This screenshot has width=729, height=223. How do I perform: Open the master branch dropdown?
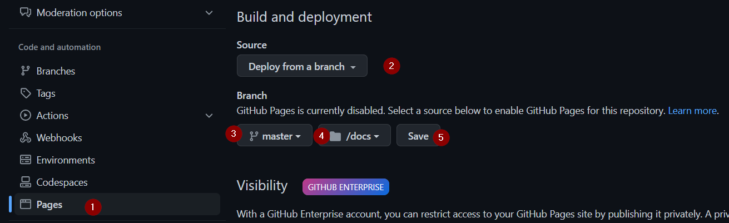pos(275,135)
